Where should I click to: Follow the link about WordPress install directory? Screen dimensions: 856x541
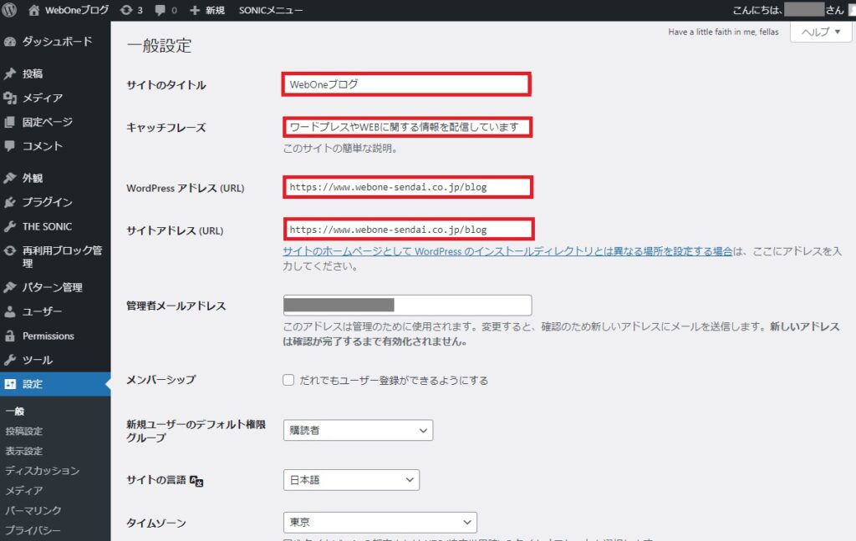click(x=507, y=251)
